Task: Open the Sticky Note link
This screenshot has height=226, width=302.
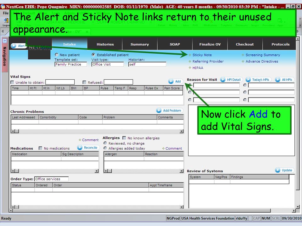Action: [x=202, y=55]
